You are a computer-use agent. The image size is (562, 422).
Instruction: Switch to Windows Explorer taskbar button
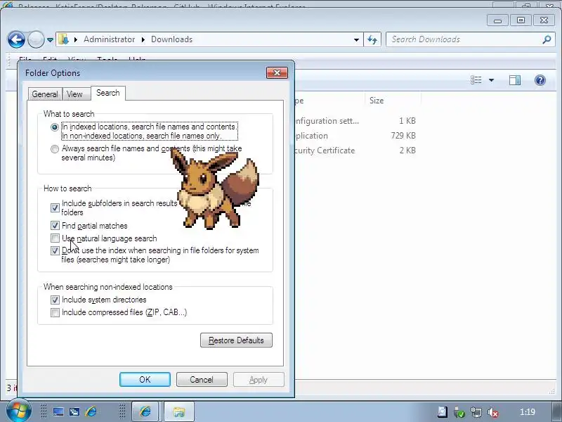179,411
